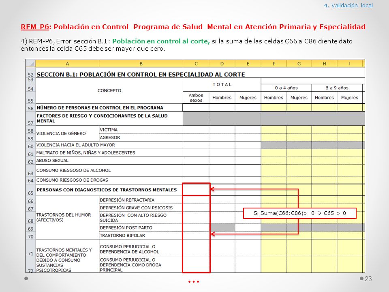Click 'TRASTORNOS DEL HUMOR (AFECTIVOS)' cell
The width and height of the screenshot is (389, 292).
67,217
